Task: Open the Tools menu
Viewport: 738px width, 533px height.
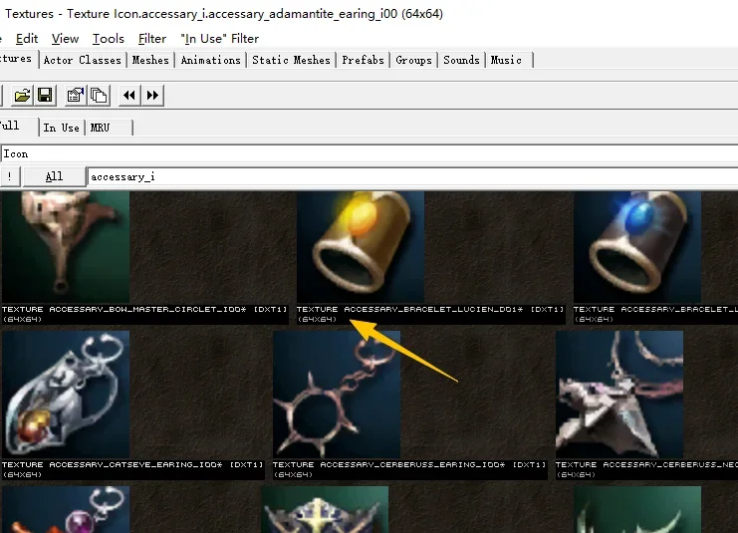Action: 109,39
